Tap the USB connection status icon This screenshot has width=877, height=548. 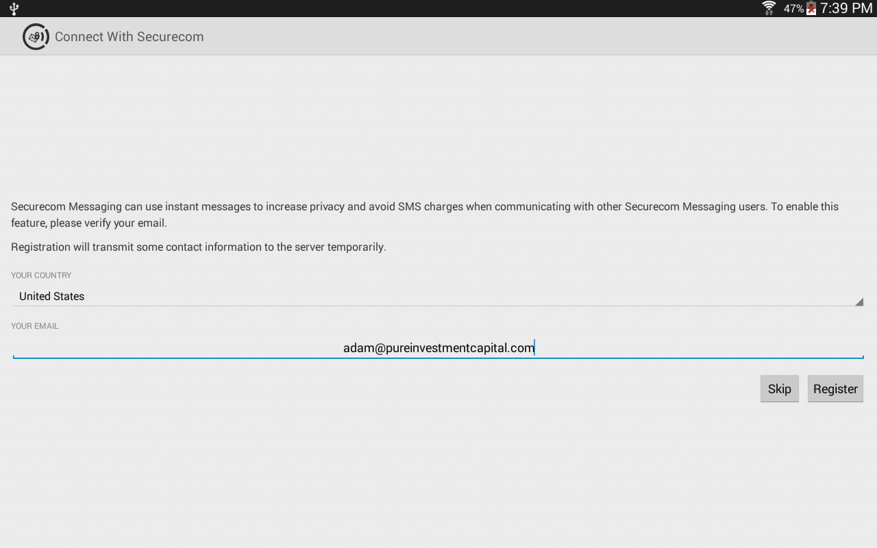(x=14, y=9)
